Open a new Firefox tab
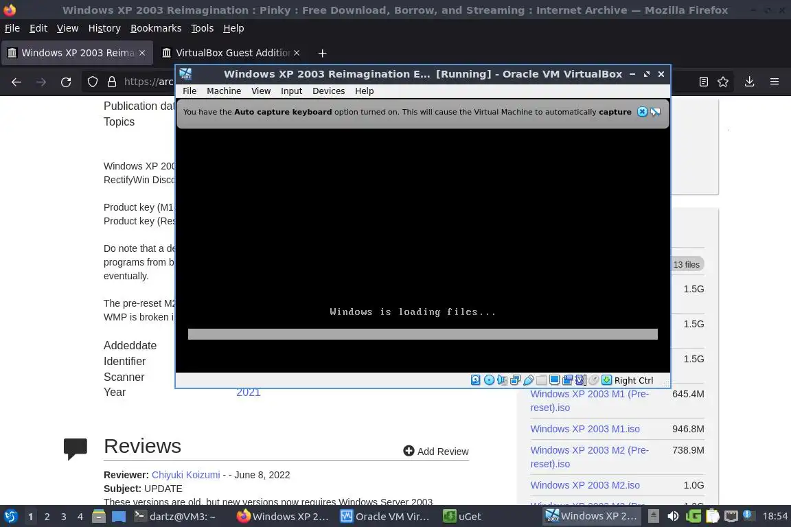This screenshot has height=527, width=791. coord(322,53)
